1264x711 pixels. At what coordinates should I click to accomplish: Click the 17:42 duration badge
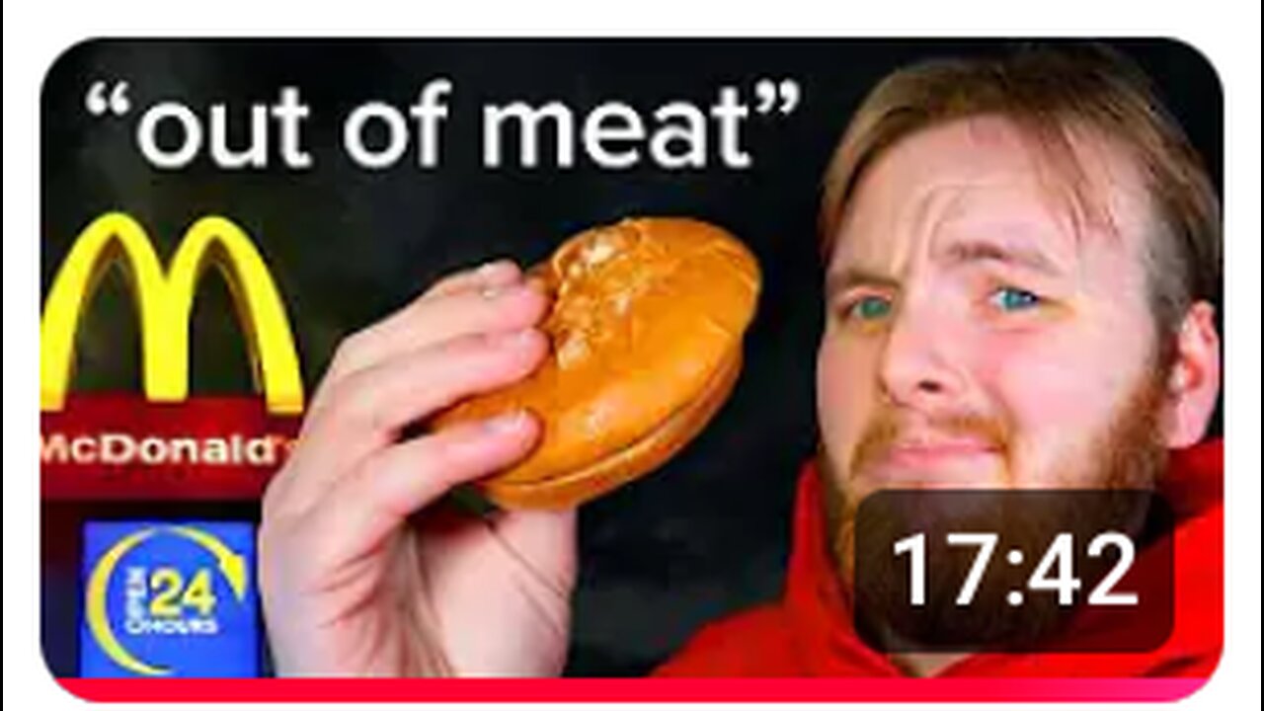[1014, 571]
